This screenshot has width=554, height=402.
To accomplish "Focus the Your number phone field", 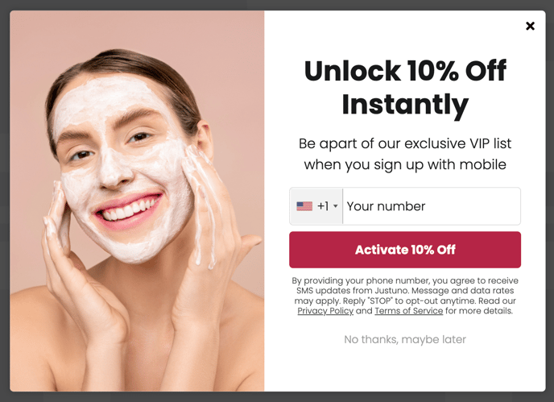I will [432, 206].
